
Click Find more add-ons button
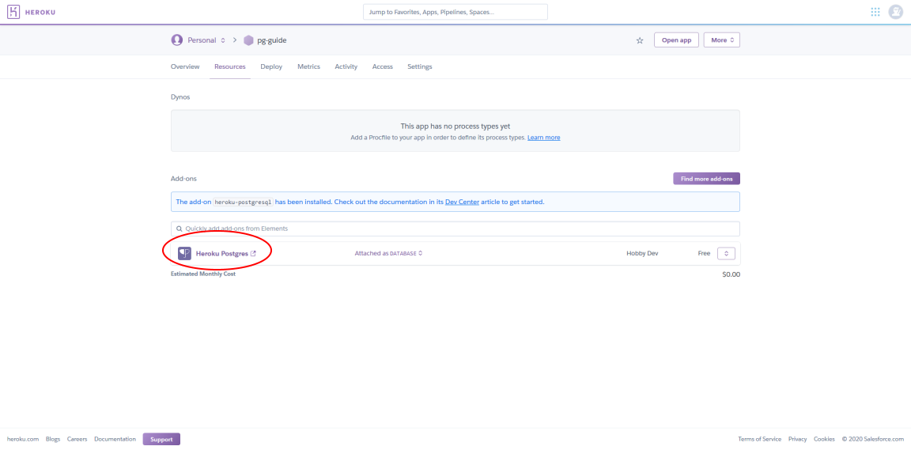pyautogui.click(x=706, y=179)
